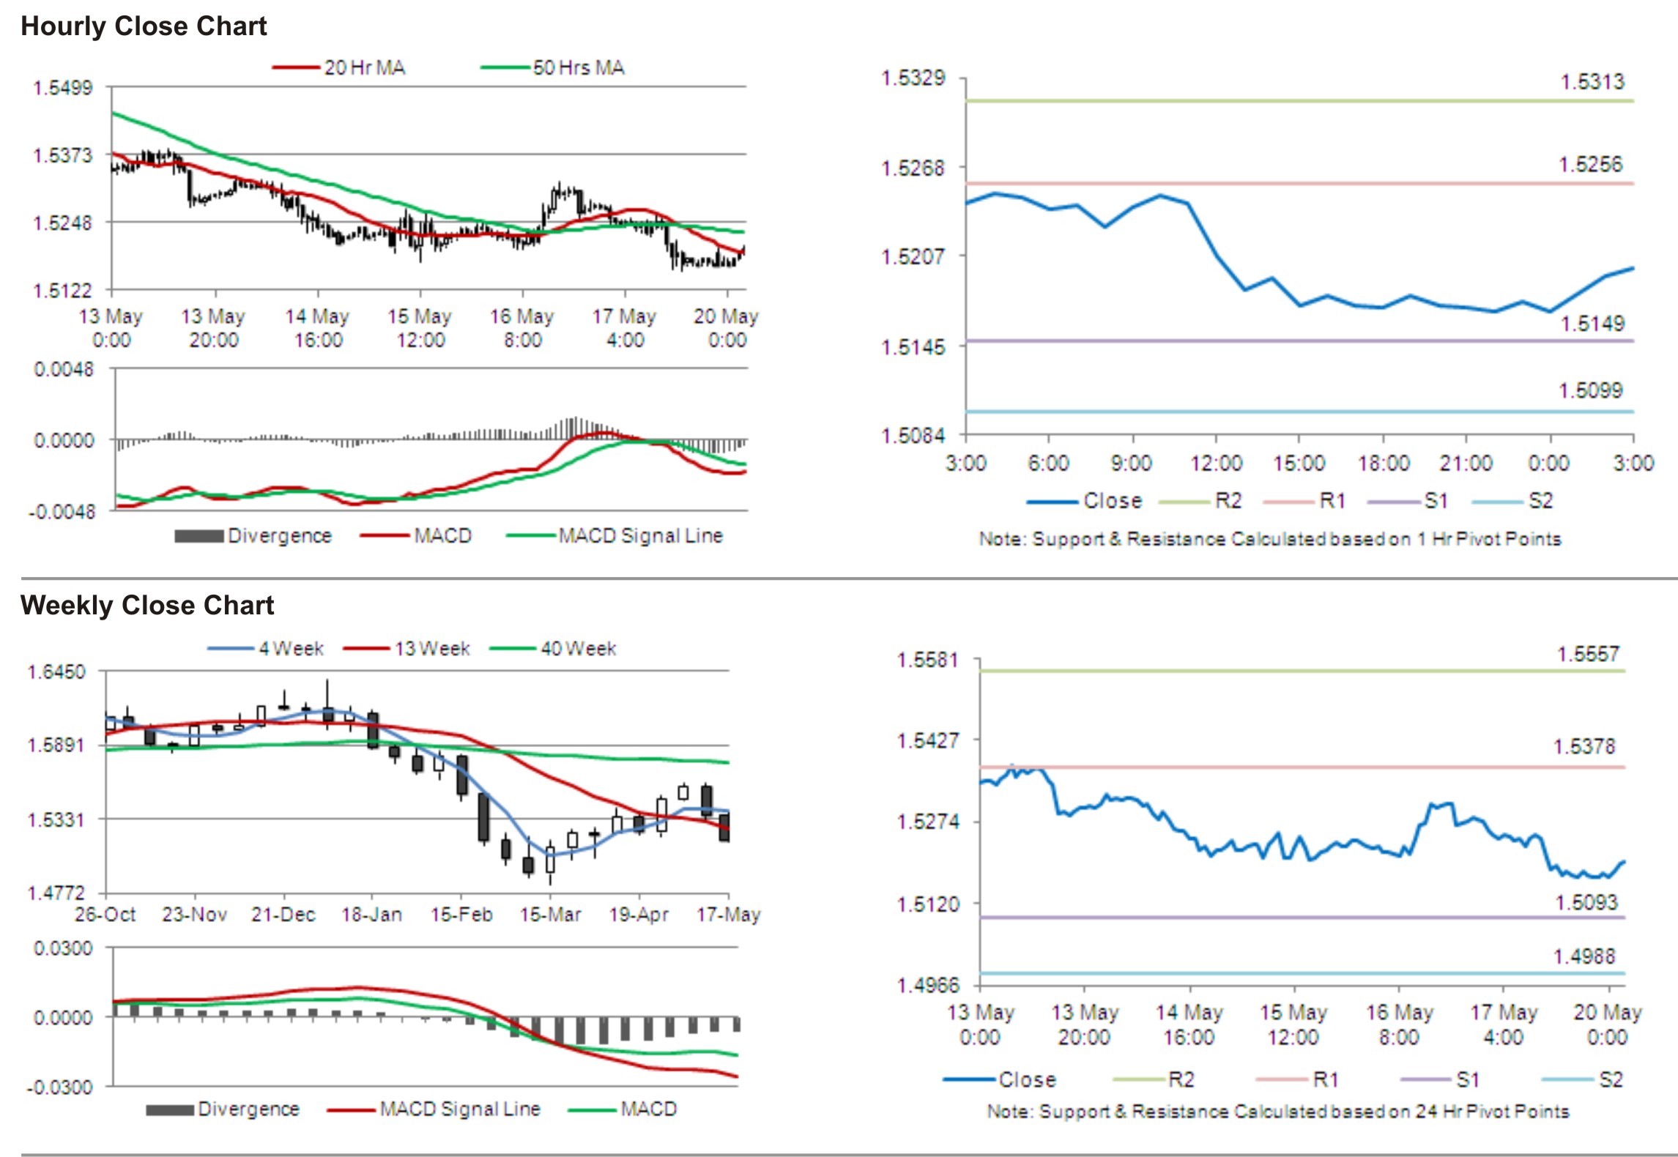Click the 1.5427 axis value
The image size is (1678, 1157).
click(928, 741)
